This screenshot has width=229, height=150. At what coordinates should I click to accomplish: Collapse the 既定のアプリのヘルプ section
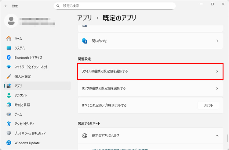coord(217,135)
